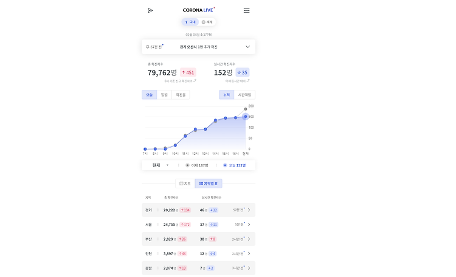
Task: Click the 2,829 total for 부산
Action: pyautogui.click(x=168, y=239)
